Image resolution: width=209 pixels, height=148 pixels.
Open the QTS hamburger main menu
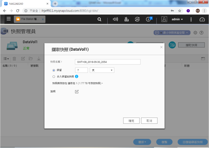click(x=9, y=19)
